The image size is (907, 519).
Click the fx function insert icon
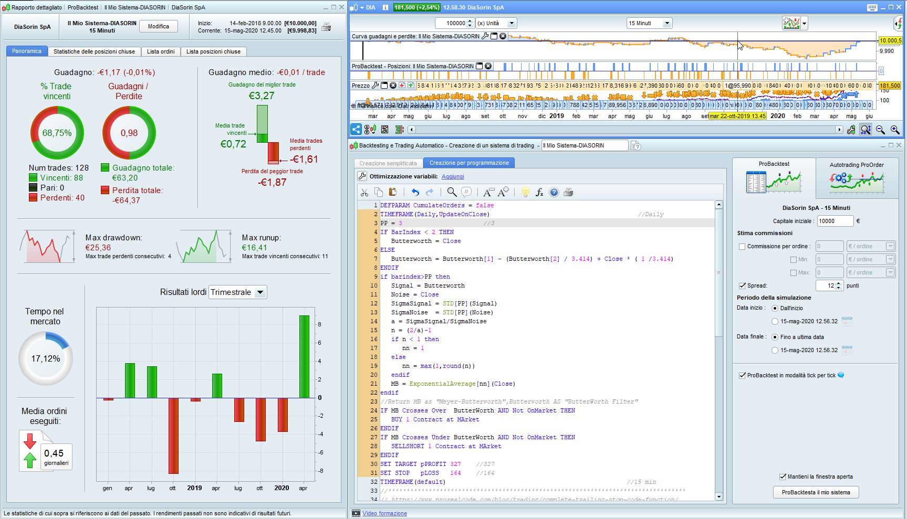(x=539, y=193)
